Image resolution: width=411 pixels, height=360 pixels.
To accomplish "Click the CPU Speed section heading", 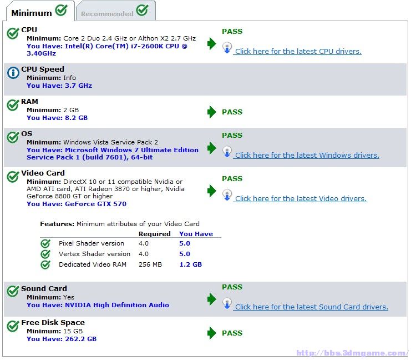I will click(x=43, y=69).
